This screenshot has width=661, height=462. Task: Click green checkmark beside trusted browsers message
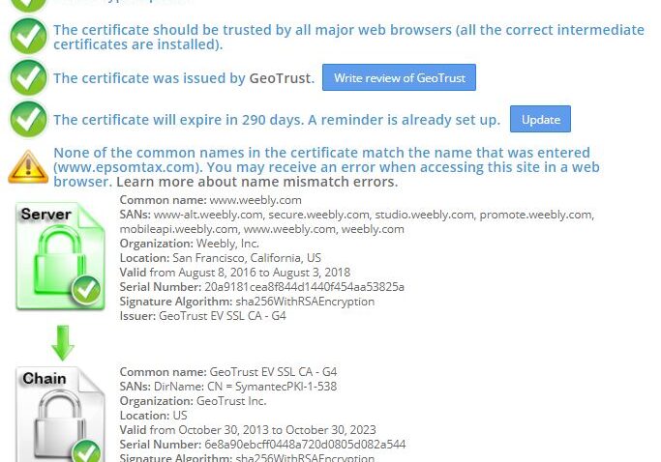pyautogui.click(x=29, y=36)
